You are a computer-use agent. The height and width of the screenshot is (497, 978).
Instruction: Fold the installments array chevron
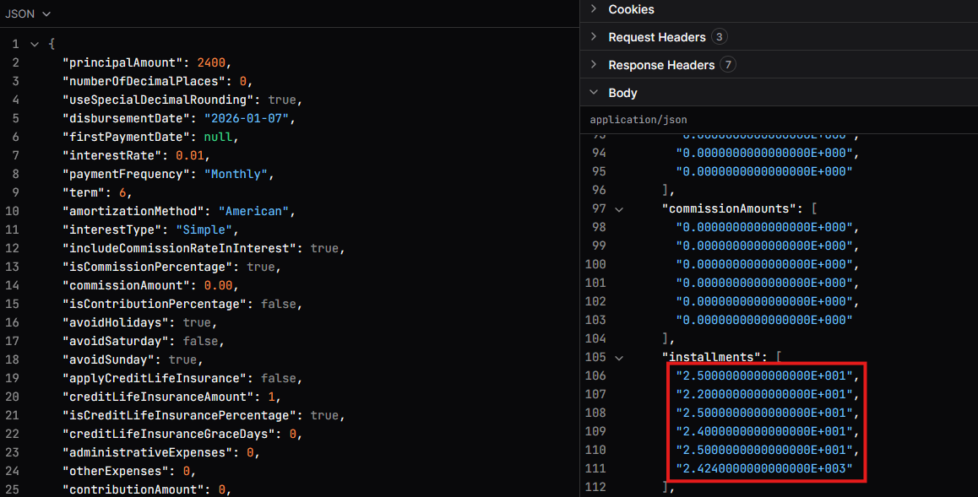pyautogui.click(x=619, y=358)
